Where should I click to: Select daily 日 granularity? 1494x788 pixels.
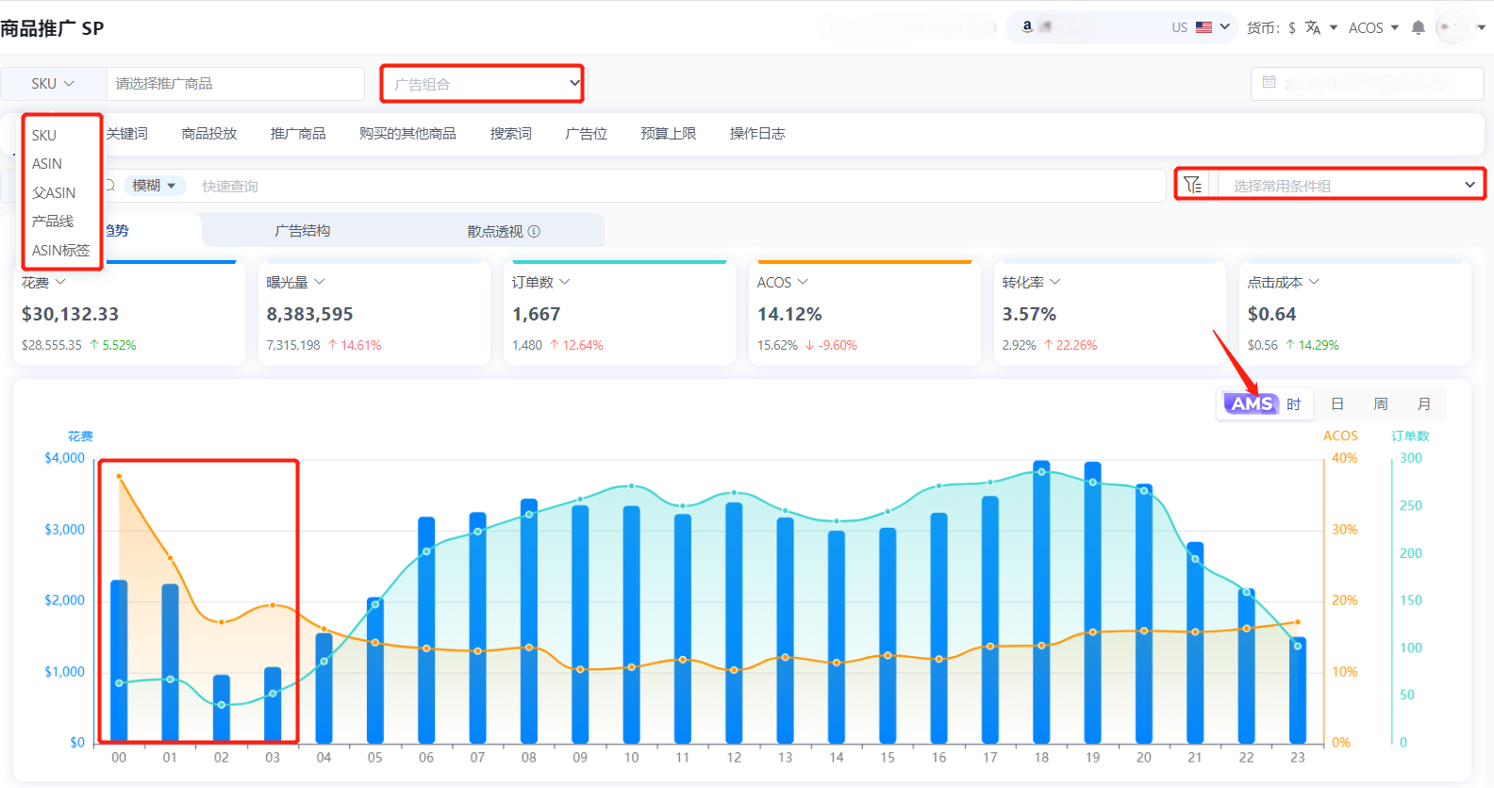coord(1337,403)
